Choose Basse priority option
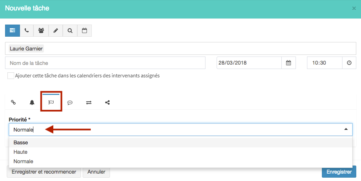The width and height of the screenshot is (361, 181). click(180, 143)
